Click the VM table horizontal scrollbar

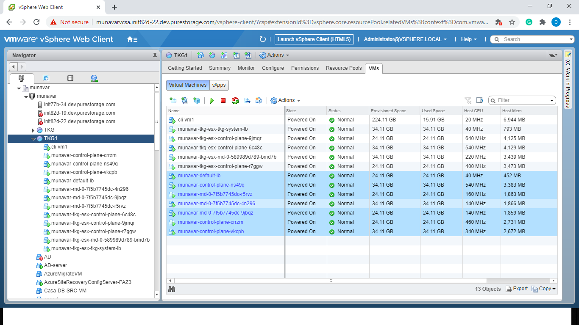tap(330, 281)
